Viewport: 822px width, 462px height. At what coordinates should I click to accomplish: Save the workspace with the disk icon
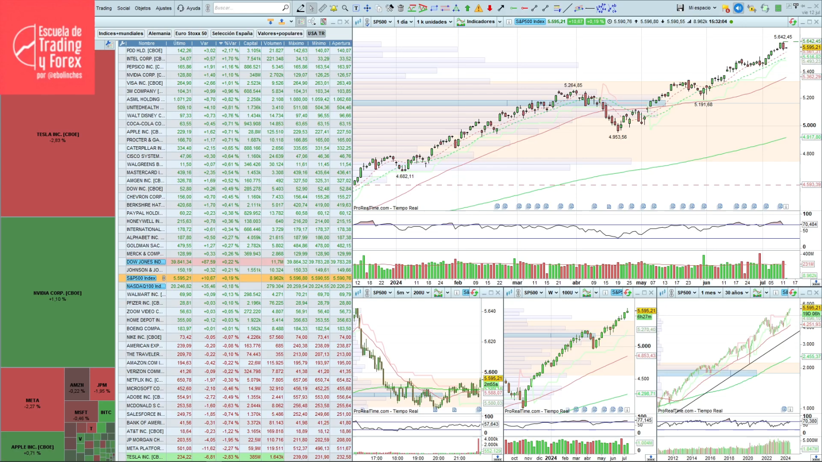pyautogui.click(x=681, y=8)
